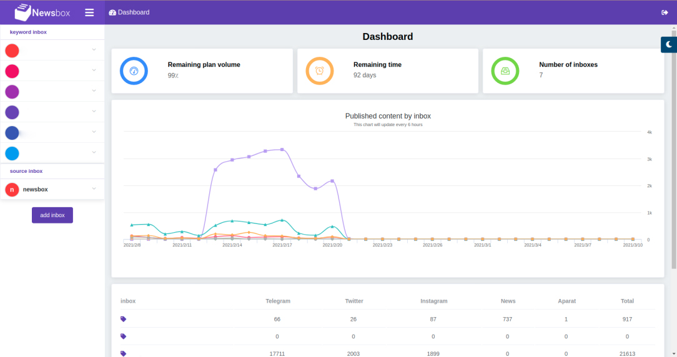Click the source inbox section header

26,171
